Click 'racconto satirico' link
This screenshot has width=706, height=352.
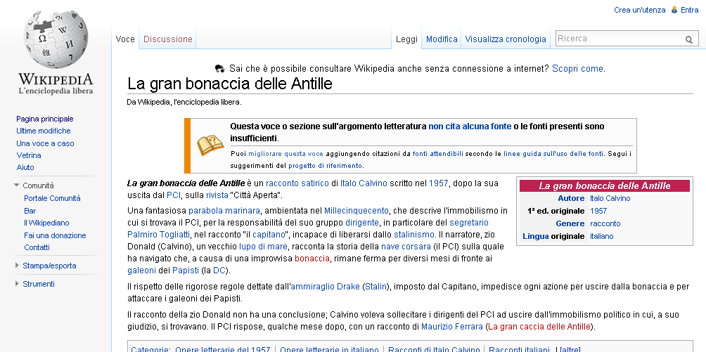coord(297,183)
